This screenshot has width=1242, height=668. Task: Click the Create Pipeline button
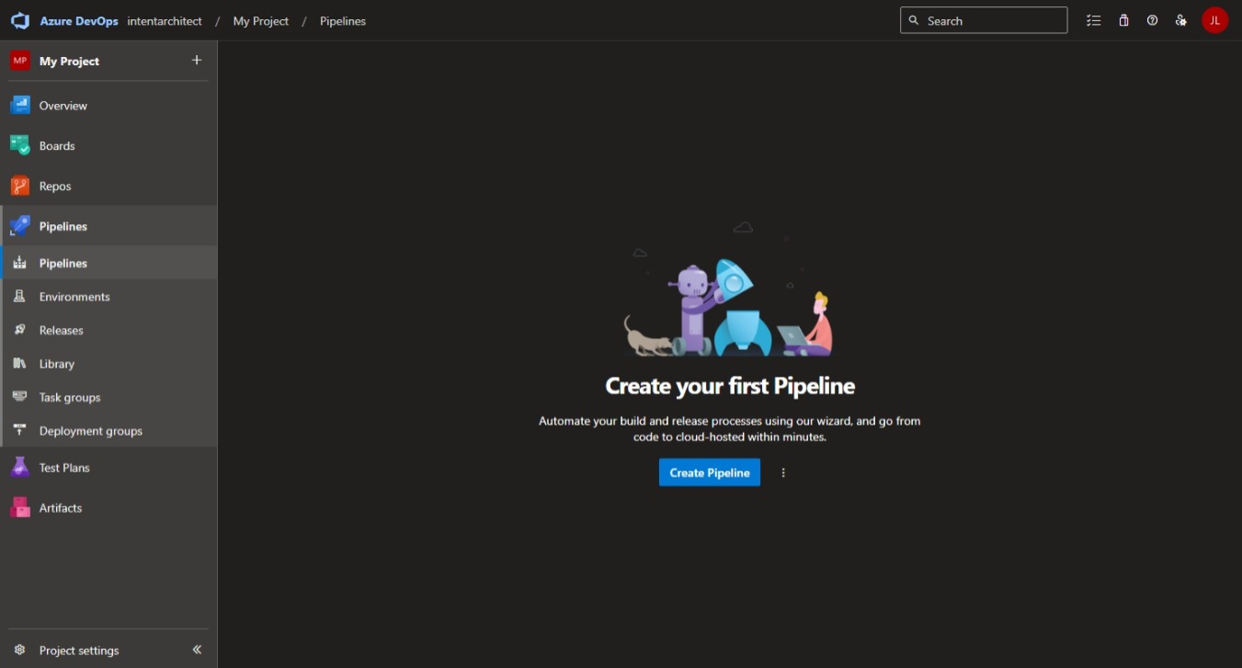(x=709, y=473)
